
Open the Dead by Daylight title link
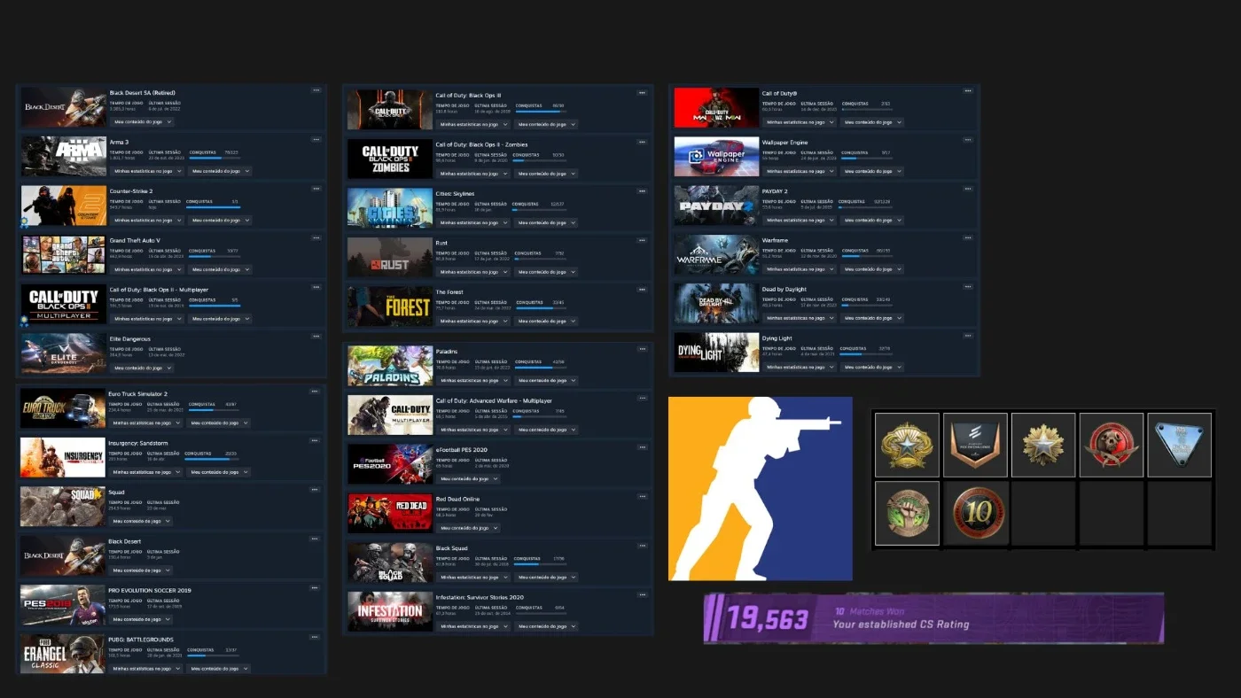pos(784,290)
